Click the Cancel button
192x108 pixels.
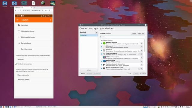(143, 73)
